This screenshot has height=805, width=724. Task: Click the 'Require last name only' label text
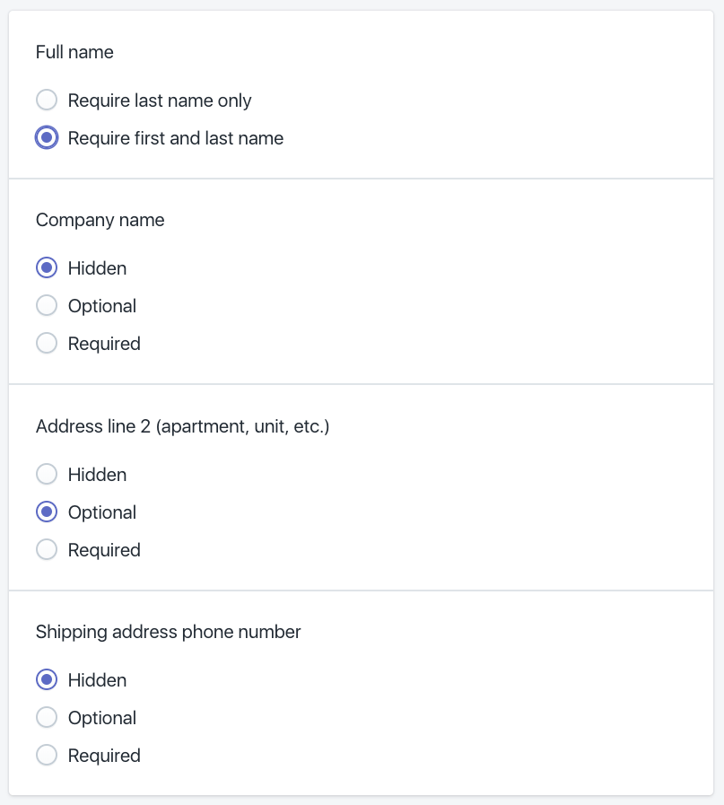click(159, 100)
